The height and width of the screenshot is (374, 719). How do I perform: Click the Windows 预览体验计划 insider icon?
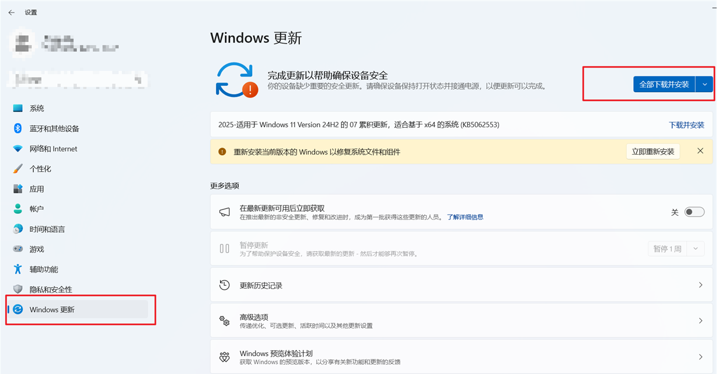click(225, 357)
